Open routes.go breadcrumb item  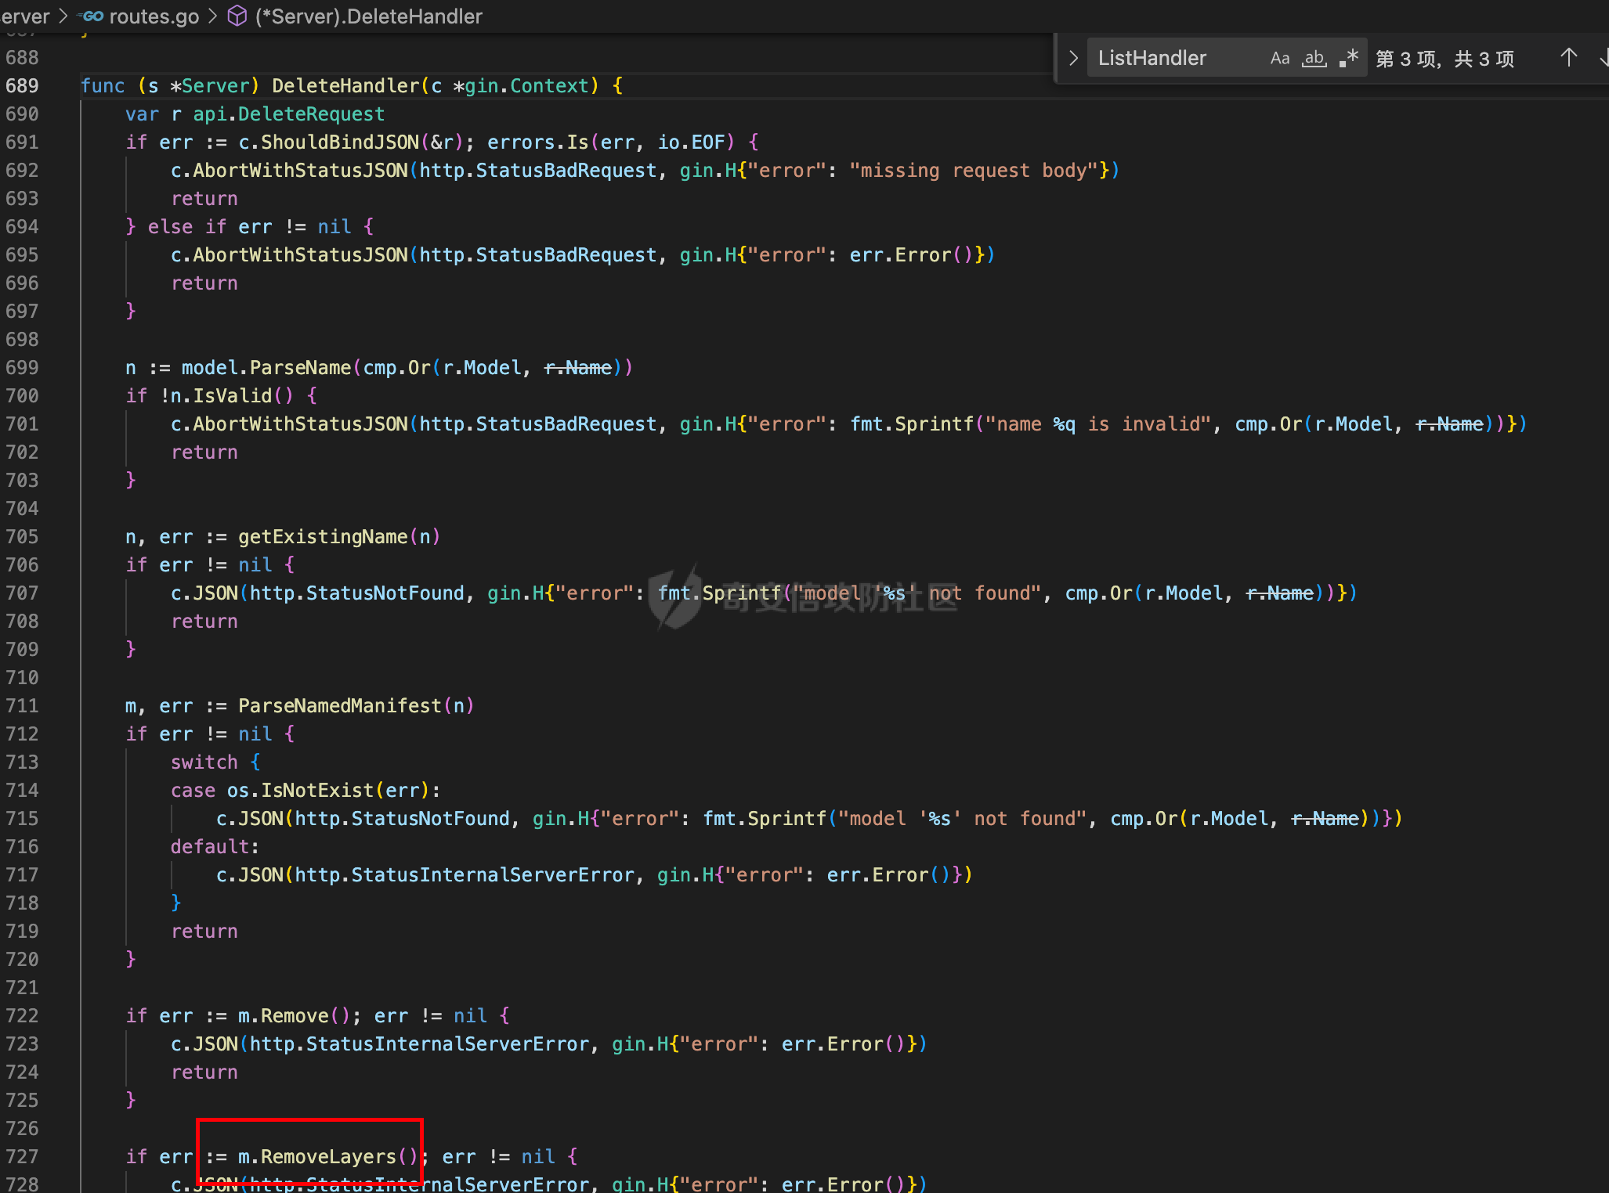[x=154, y=16]
